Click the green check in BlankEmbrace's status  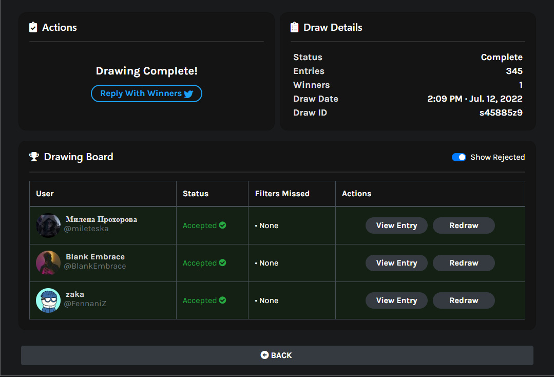coord(223,262)
